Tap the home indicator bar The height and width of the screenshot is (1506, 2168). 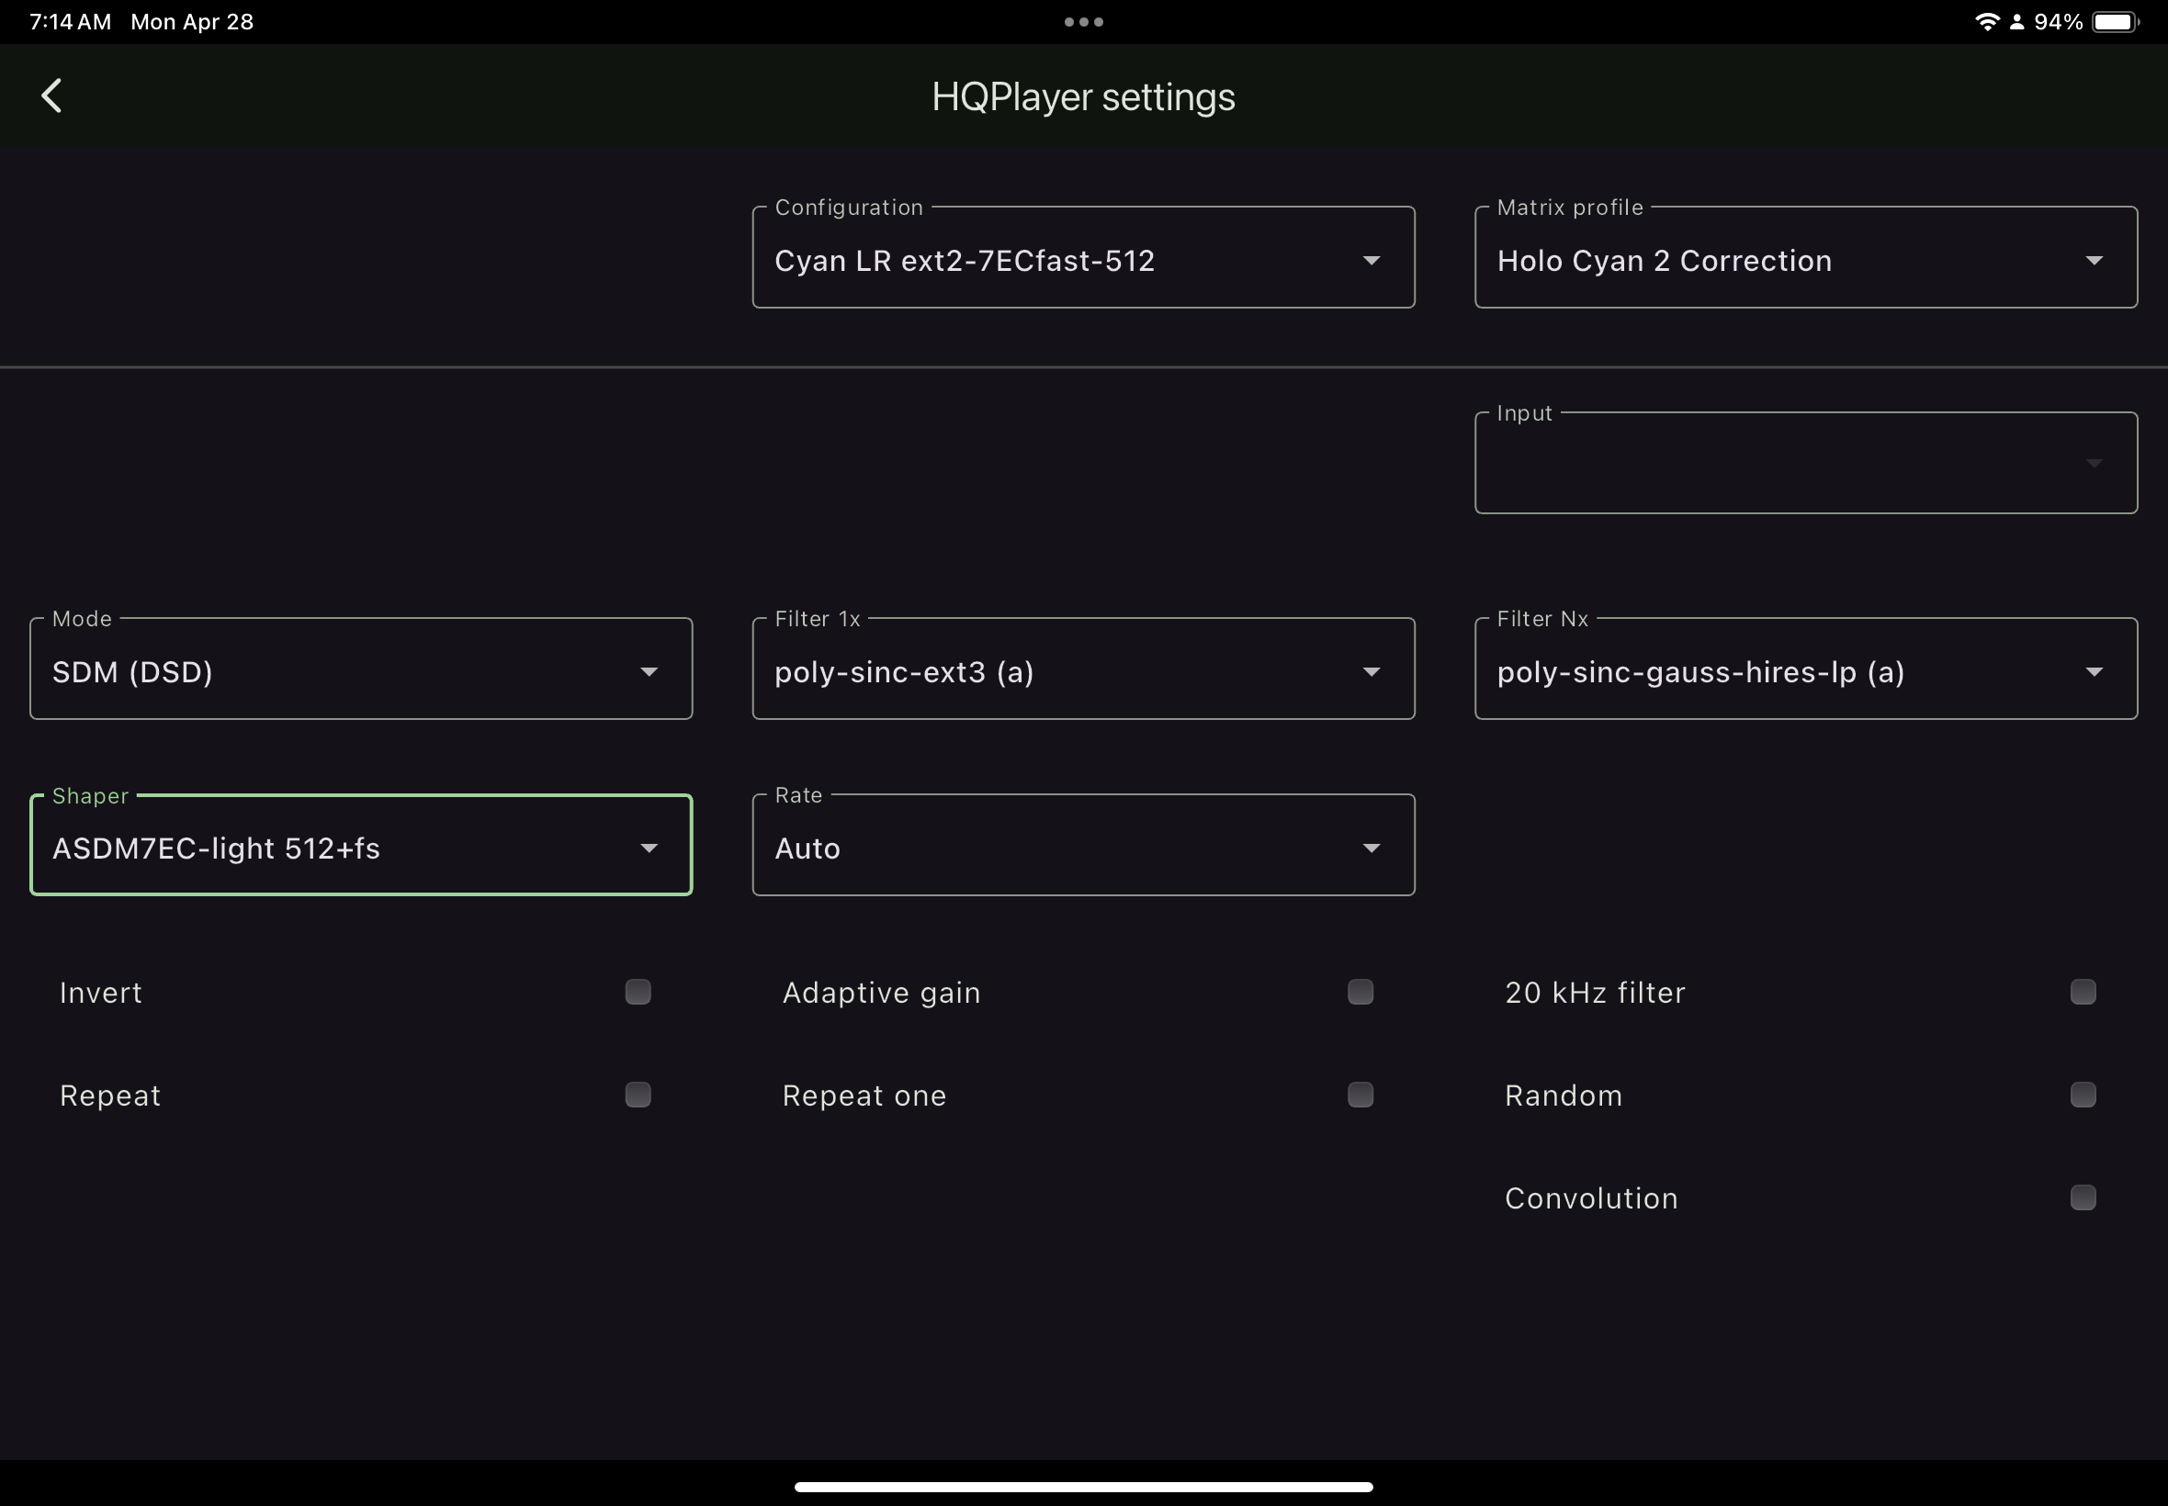[1082, 1486]
